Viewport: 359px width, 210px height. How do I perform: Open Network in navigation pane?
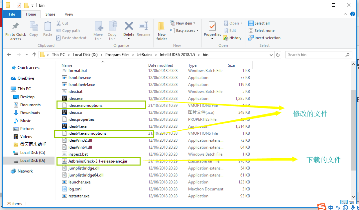[x=22, y=171]
